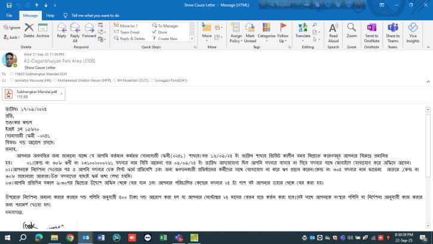Screen dimensions: 433x244
Task: Click the Reply All icon
Action: (75, 30)
